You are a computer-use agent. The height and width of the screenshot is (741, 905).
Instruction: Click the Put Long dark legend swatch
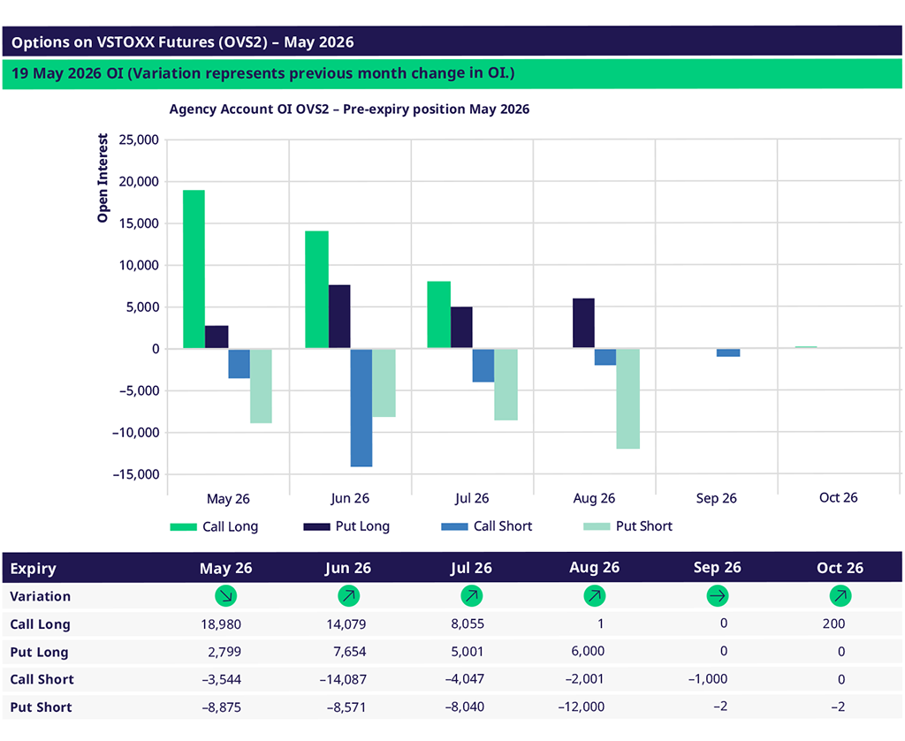point(317,526)
